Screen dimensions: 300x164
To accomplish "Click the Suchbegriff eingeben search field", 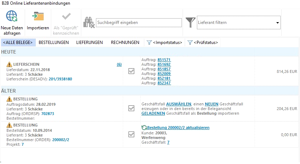I will tap(139, 23).
